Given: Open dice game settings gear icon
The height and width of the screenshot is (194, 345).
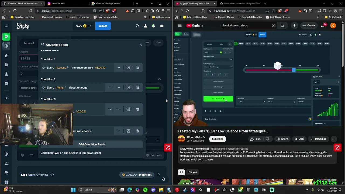Looking at the screenshot, I should tap(22, 155).
